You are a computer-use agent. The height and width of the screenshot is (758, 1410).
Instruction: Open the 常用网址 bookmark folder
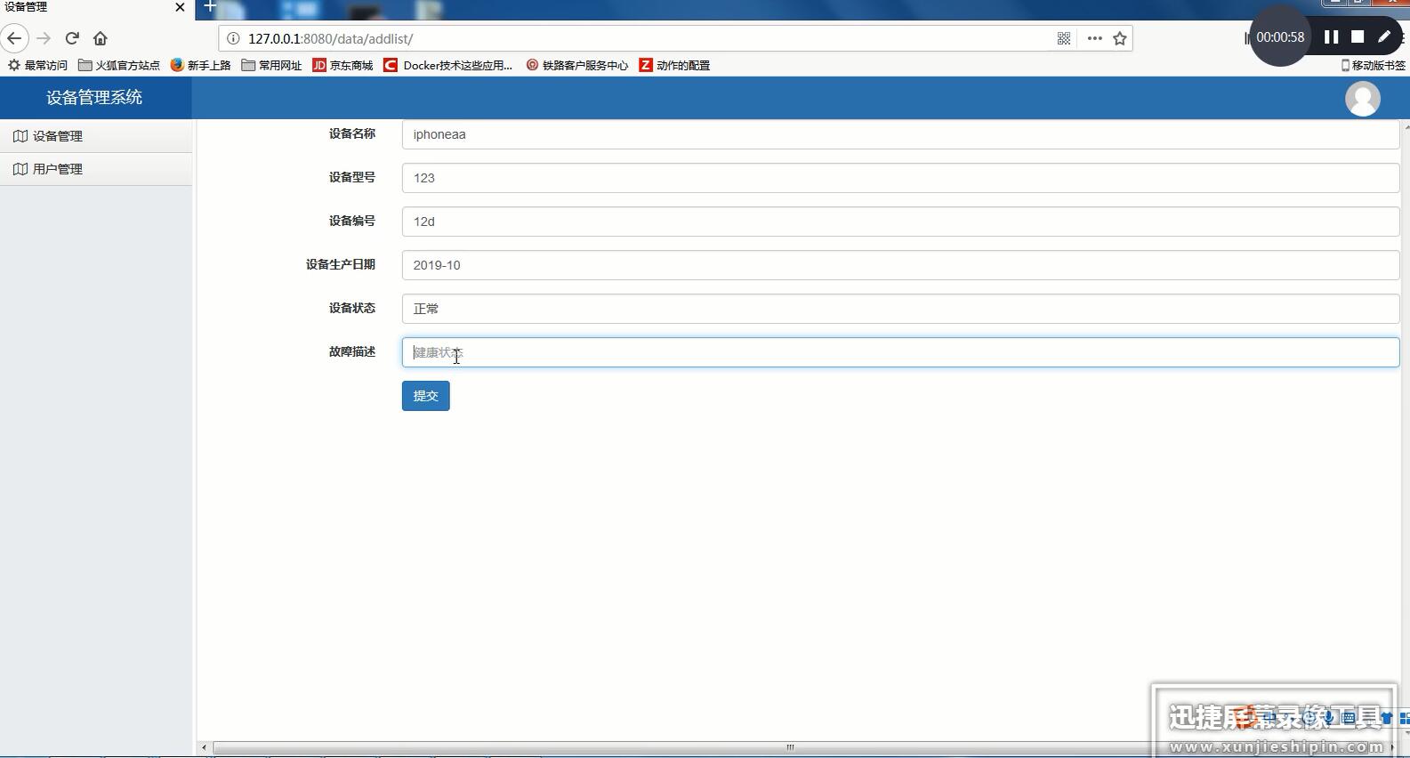271,65
